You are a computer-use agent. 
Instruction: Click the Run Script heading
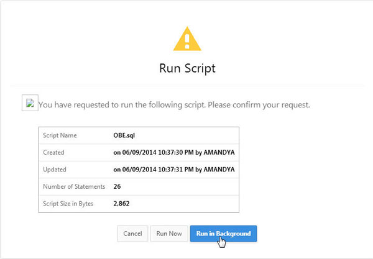point(187,68)
